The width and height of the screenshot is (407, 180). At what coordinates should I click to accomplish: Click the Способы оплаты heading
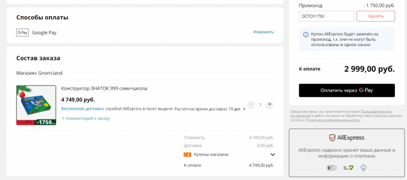pos(42,18)
